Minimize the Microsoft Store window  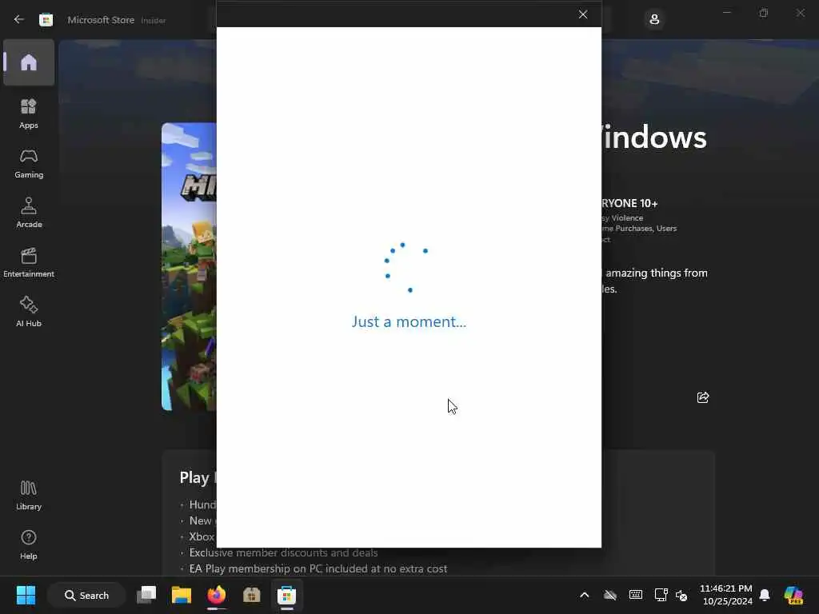(x=726, y=13)
